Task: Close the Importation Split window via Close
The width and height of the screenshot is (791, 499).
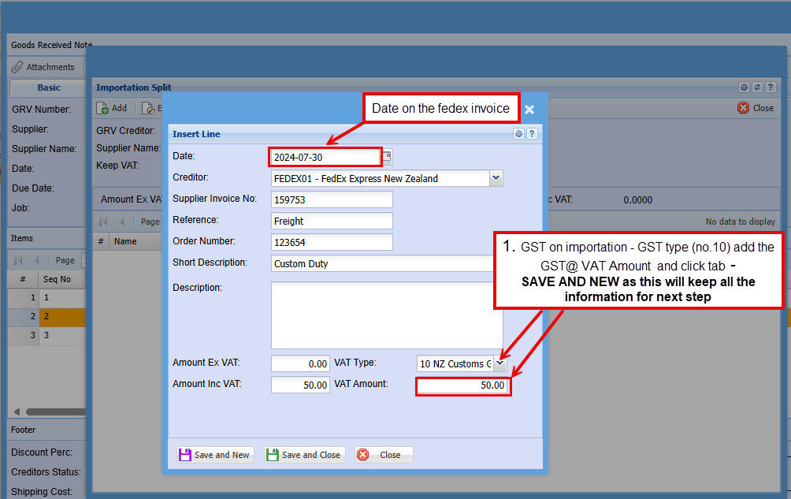Action: 756,108
